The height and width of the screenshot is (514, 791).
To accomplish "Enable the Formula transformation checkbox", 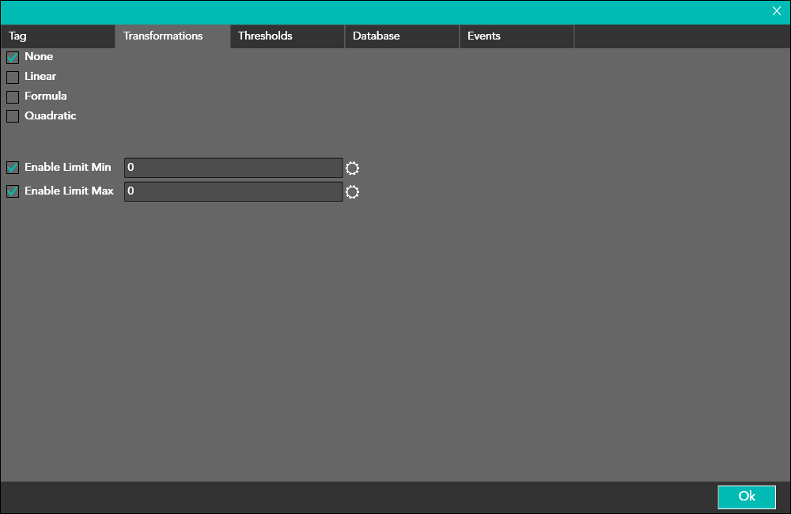I will tap(13, 97).
